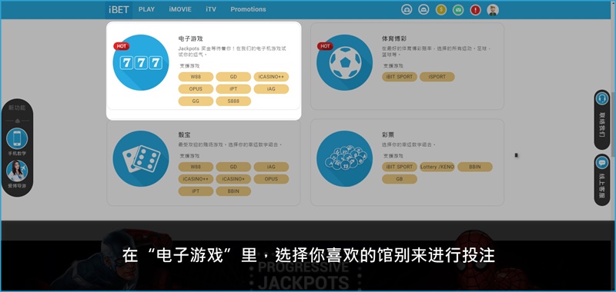Select BBIN under 彩票
Viewport: 616px width, 292px height.
coord(475,167)
